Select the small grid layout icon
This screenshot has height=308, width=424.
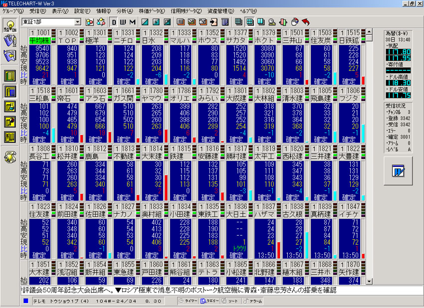(x=238, y=22)
